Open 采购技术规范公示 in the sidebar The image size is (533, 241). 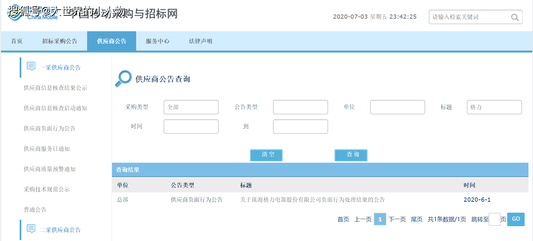(47, 189)
